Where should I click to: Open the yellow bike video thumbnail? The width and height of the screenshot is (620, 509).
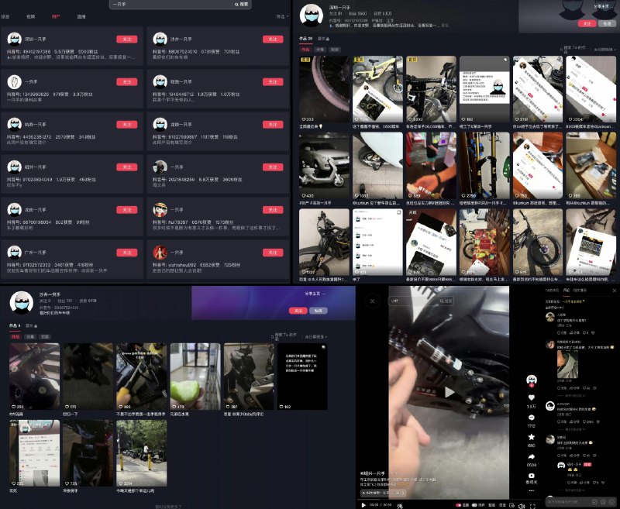pyautogui.click(x=377, y=89)
